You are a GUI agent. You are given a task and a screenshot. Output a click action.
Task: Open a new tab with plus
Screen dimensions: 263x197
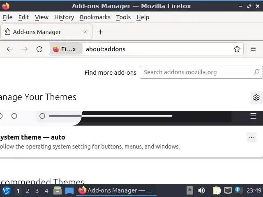point(100,32)
